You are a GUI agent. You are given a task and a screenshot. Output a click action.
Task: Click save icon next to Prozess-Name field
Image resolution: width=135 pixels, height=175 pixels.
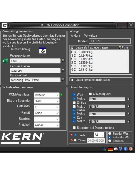coord(63,61)
